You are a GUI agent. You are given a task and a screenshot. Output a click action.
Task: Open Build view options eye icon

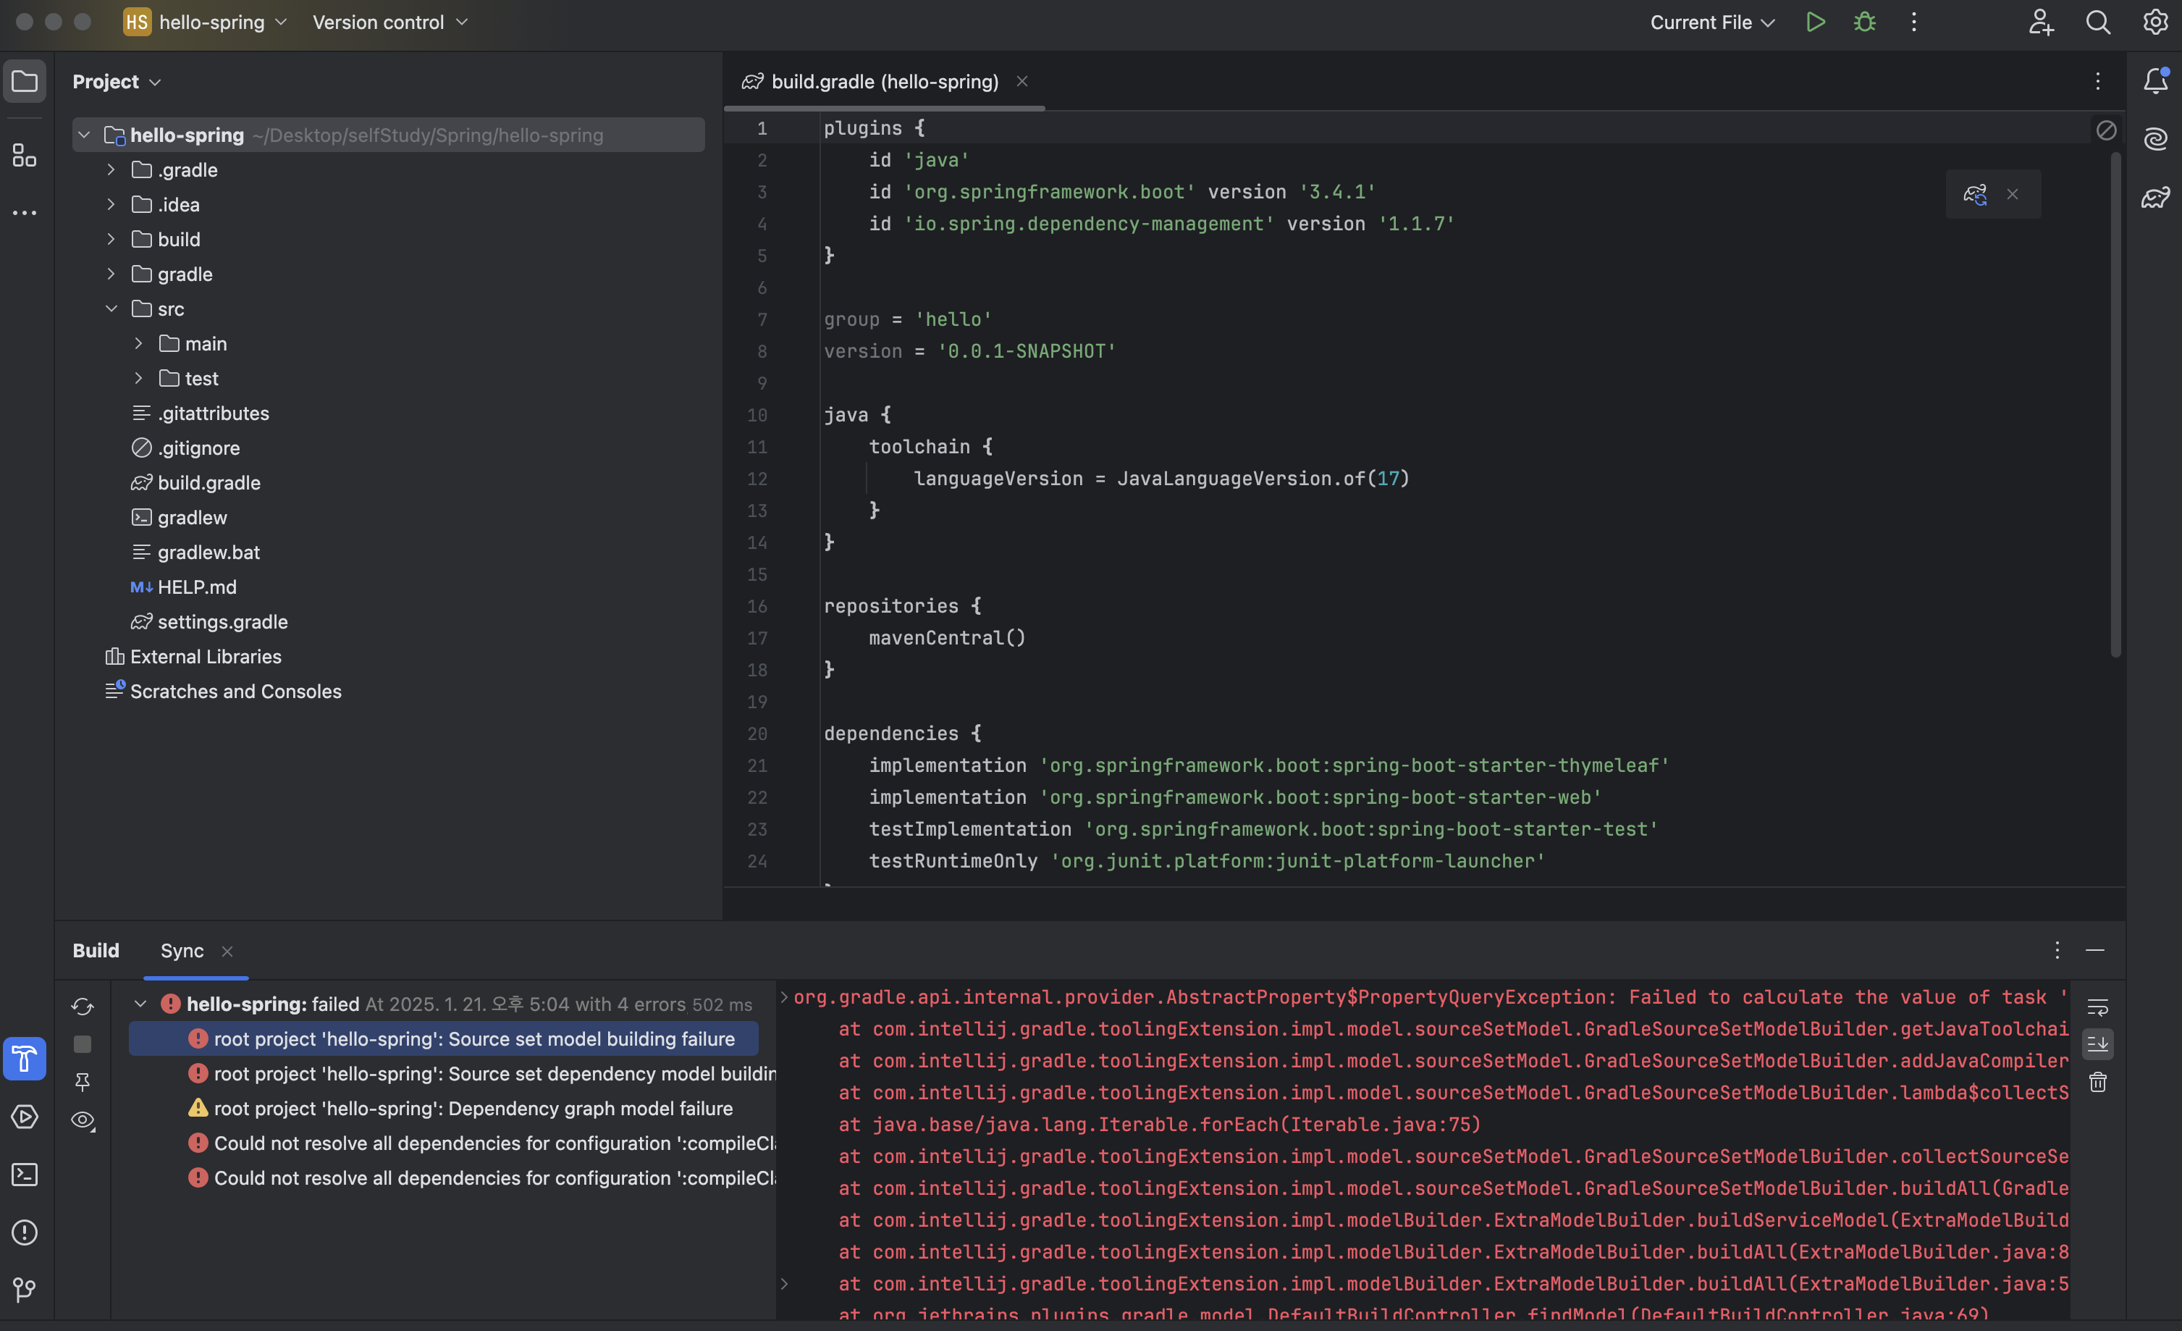pos(83,1120)
